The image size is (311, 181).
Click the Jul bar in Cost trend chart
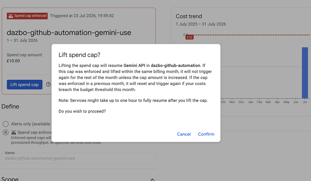(x=305, y=73)
